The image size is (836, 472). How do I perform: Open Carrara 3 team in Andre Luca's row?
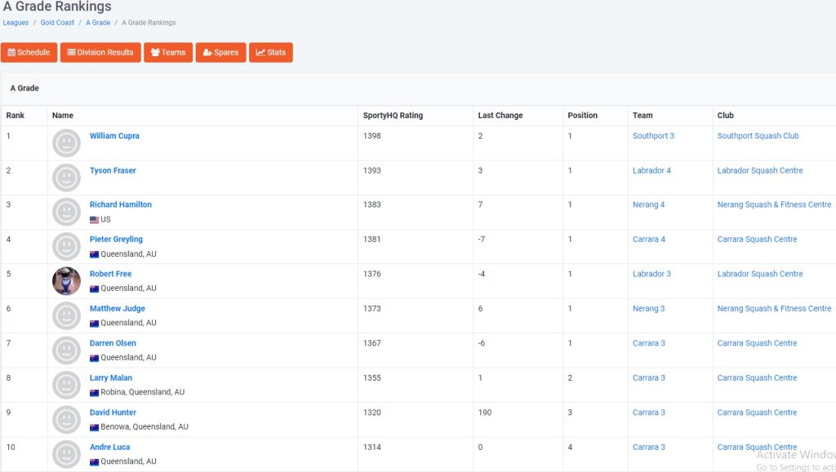click(649, 447)
